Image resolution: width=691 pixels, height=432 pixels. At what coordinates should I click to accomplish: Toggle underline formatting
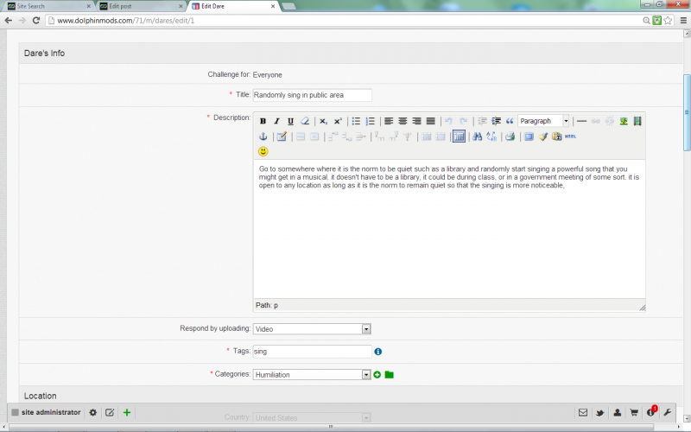coord(290,121)
